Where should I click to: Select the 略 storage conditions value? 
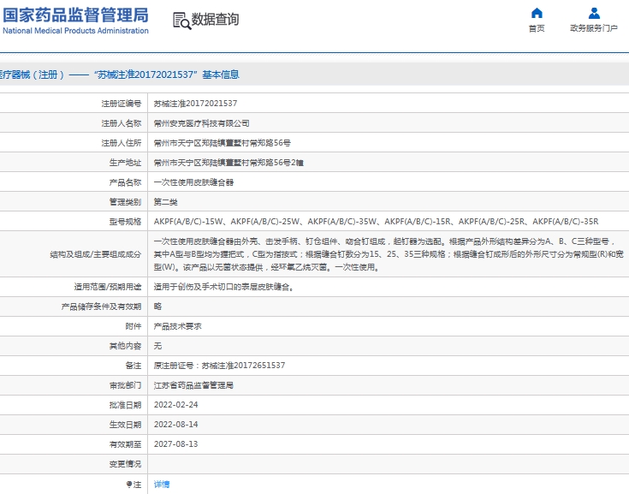click(157, 307)
